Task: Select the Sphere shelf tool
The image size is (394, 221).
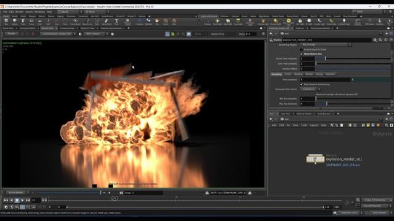Action: tap(15, 22)
